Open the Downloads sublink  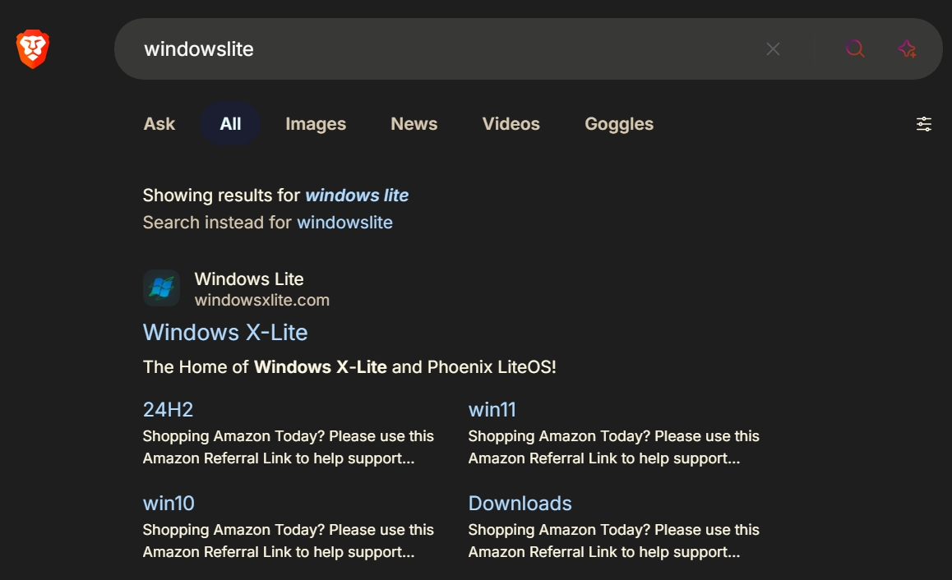tap(520, 503)
